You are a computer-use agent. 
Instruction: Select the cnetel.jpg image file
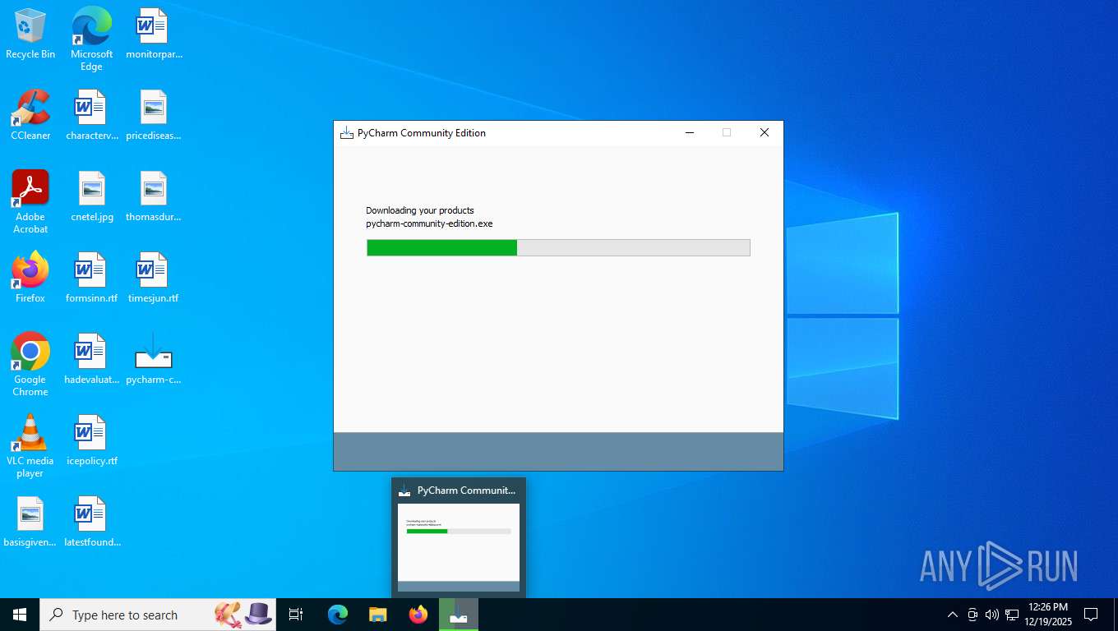91,196
